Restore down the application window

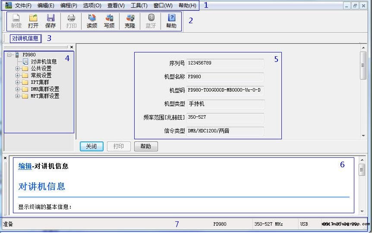click(355, 6)
